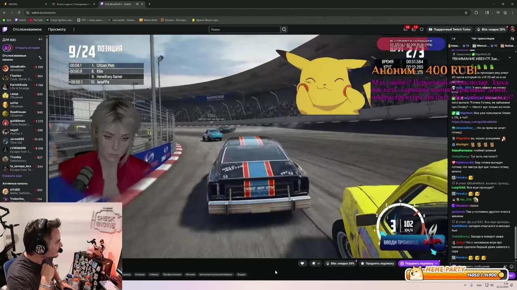Switch to the NASRAL browser tab
This screenshot has width=517, height=290.
[x=24, y=4]
